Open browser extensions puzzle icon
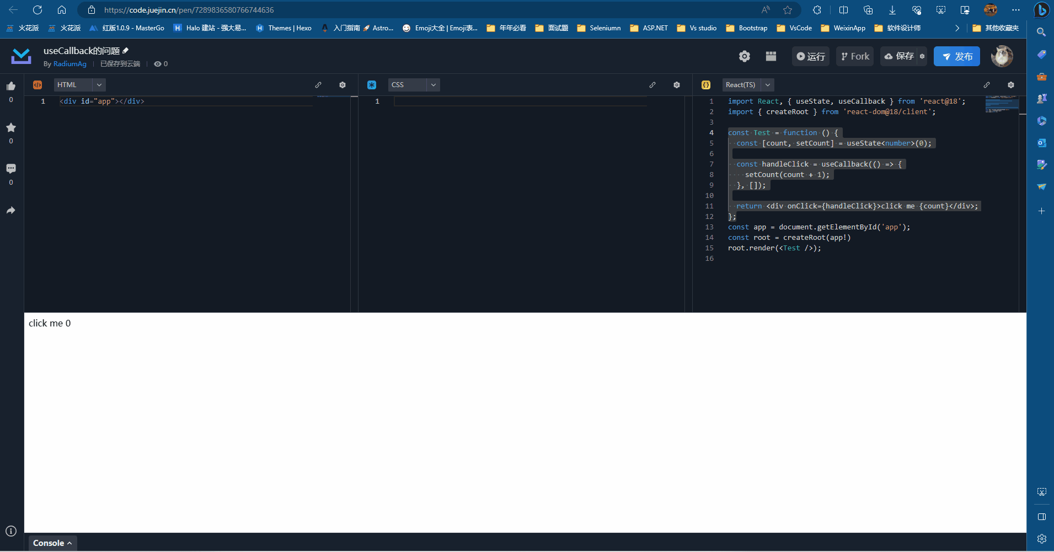This screenshot has height=552, width=1054. coord(817,10)
